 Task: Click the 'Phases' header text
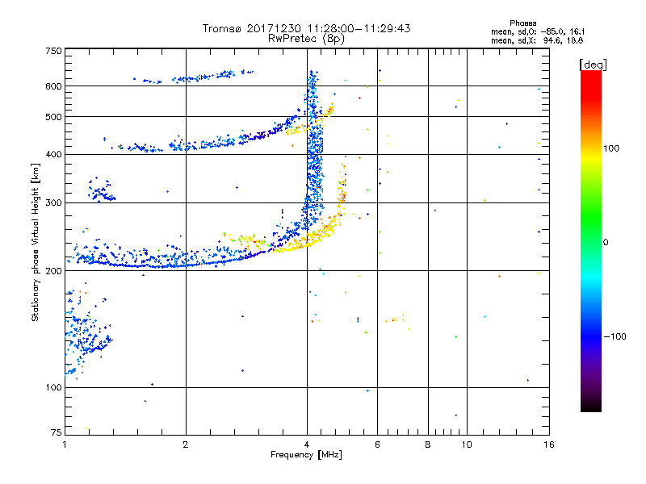pyautogui.click(x=522, y=23)
